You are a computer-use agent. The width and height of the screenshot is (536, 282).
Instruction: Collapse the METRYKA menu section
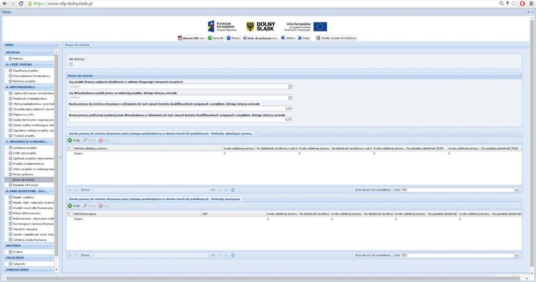click(51, 53)
